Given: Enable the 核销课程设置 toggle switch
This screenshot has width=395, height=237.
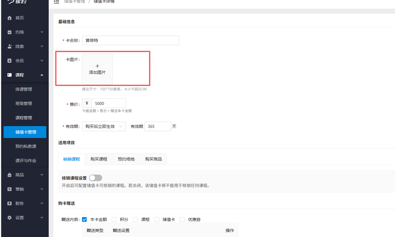Looking at the screenshot, I should pyautogui.click(x=96, y=178).
